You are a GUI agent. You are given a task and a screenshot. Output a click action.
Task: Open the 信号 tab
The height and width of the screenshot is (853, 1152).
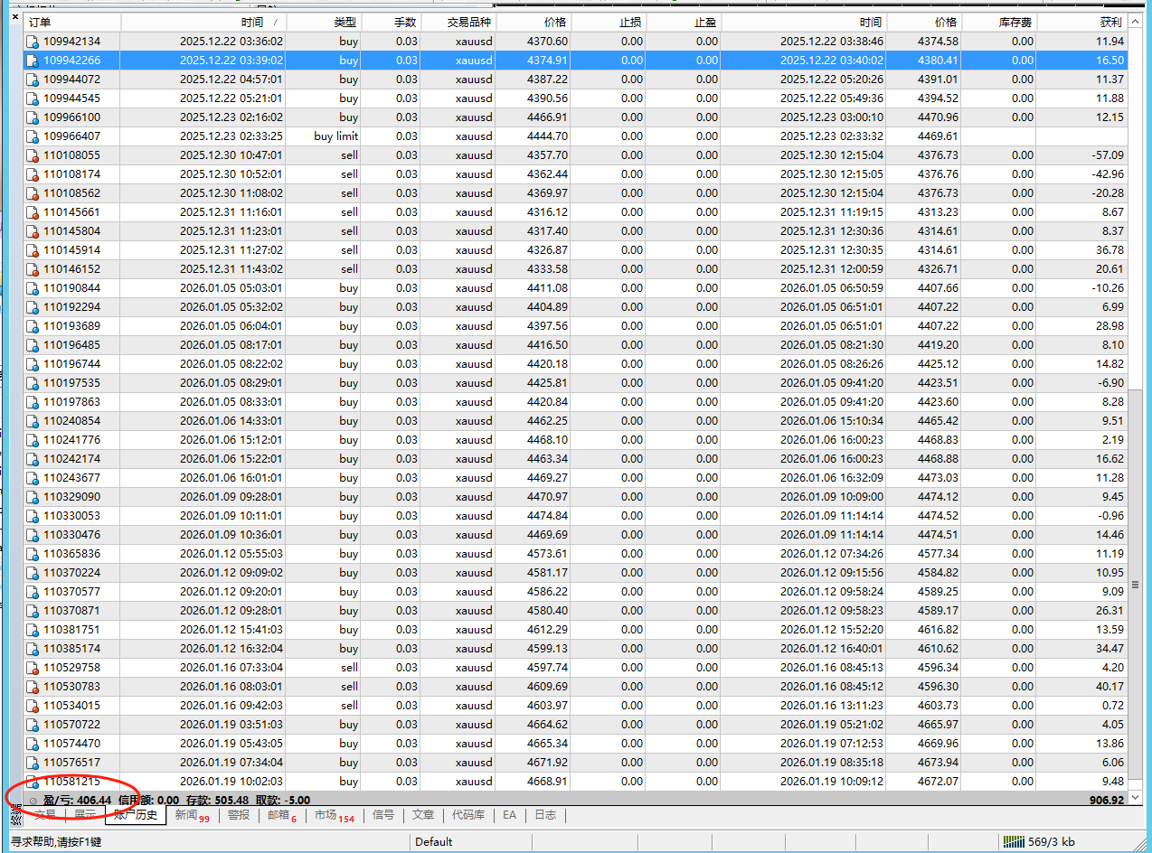click(x=383, y=815)
